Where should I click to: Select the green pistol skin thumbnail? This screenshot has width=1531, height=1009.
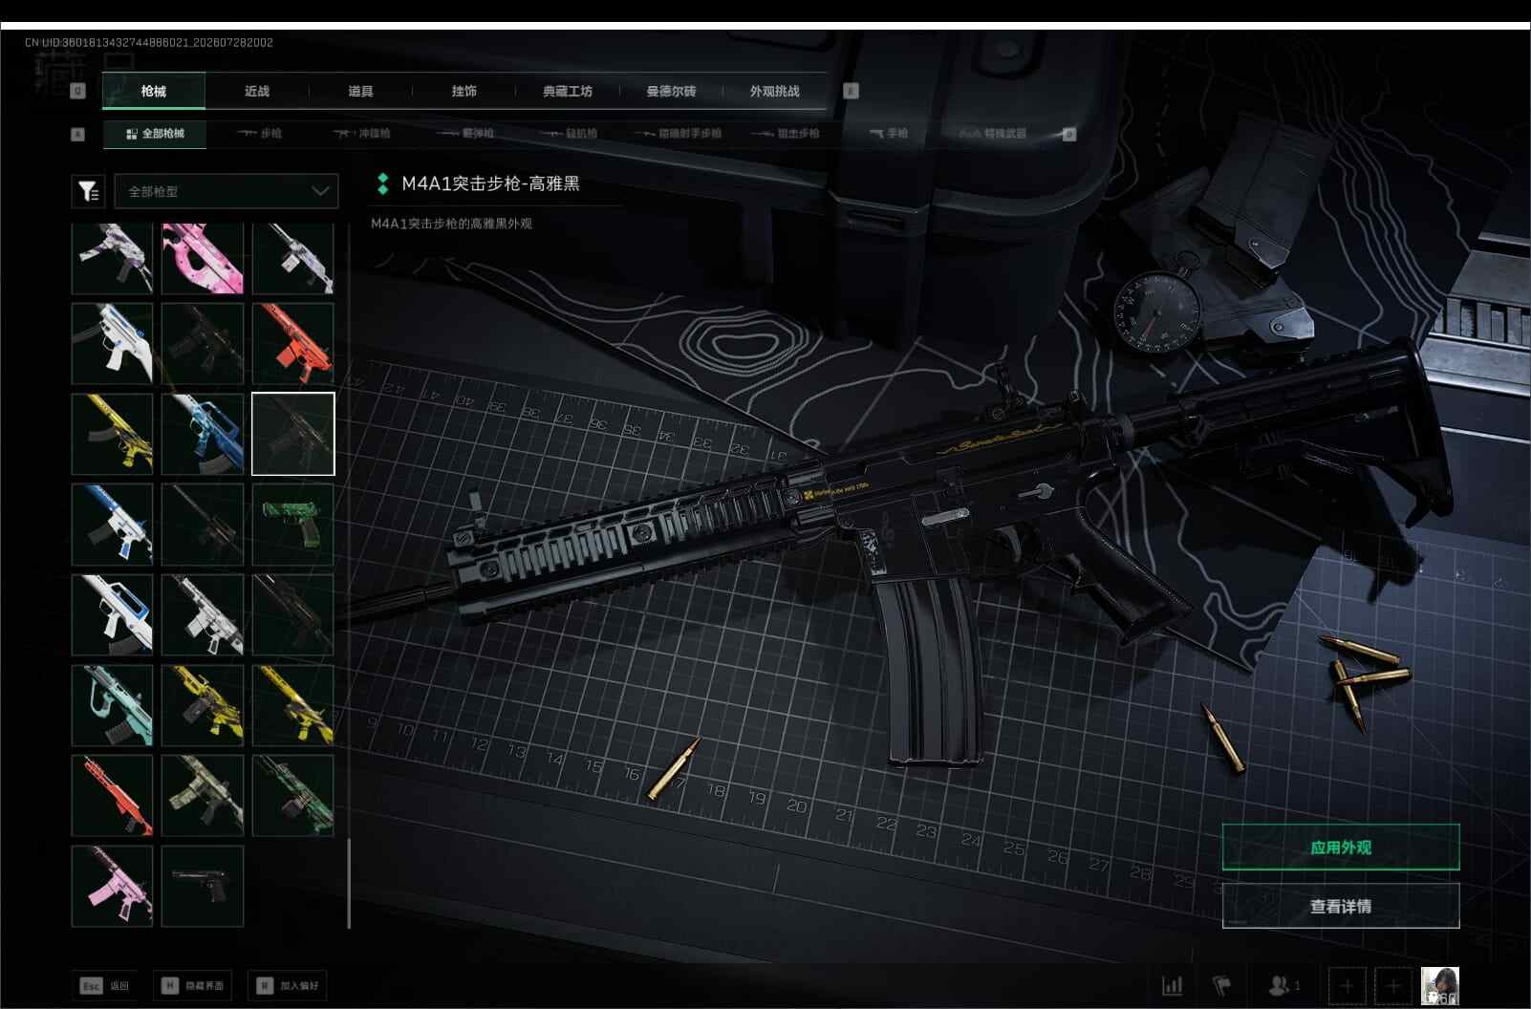(x=293, y=525)
